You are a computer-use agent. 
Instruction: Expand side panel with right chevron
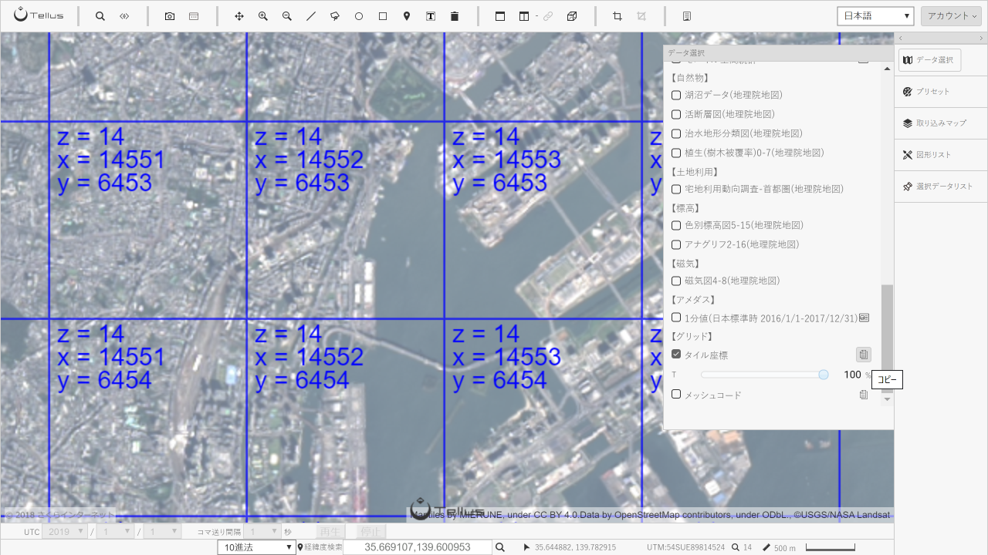pyautogui.click(x=981, y=38)
